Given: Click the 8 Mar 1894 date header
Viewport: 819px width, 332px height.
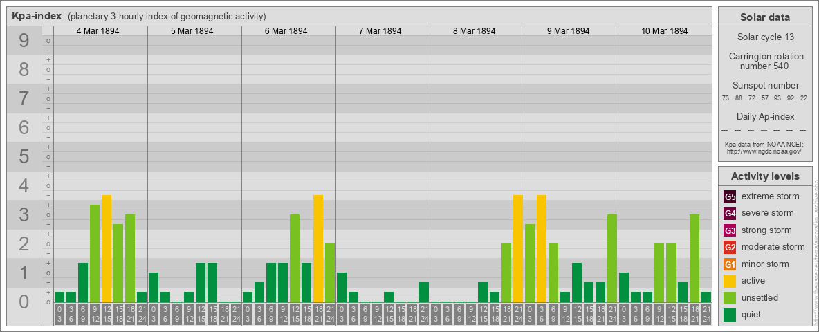Looking at the screenshot, I should [x=474, y=31].
